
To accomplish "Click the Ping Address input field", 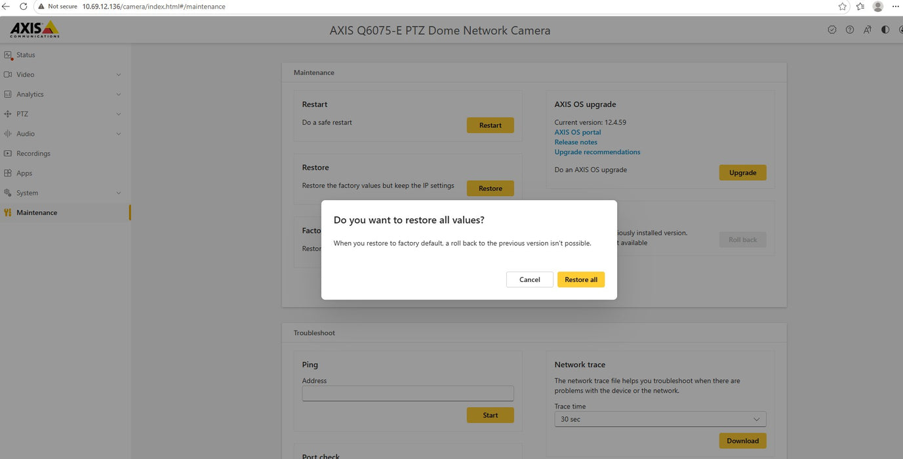I will click(408, 393).
